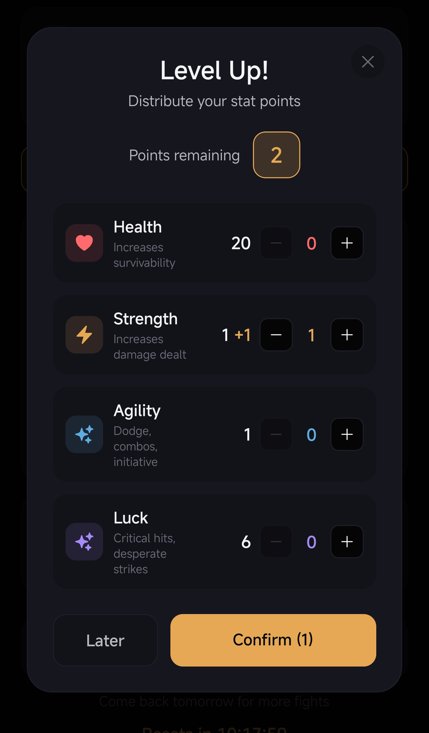Choose Later to postpone stat allocation
Screen dimensions: 429x733
click(x=105, y=640)
